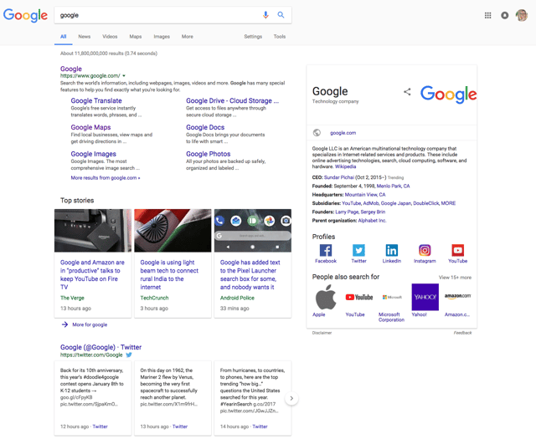Select the Apple logo in related searches

[326, 297]
